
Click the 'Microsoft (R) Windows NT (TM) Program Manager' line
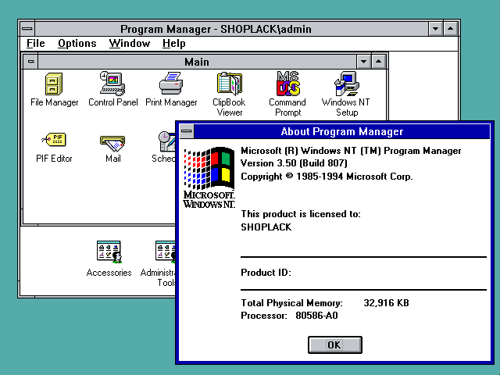coord(351,151)
